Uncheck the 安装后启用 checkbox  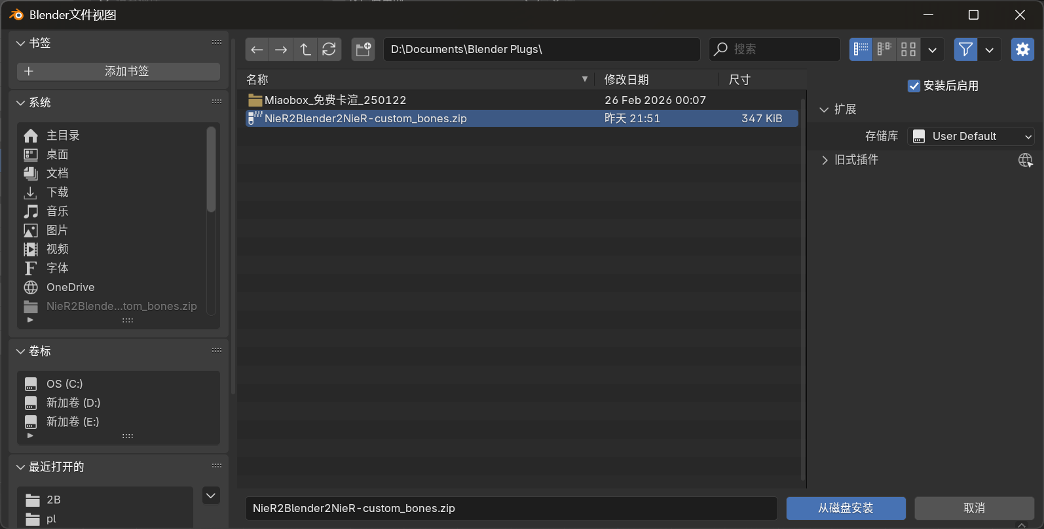(914, 86)
